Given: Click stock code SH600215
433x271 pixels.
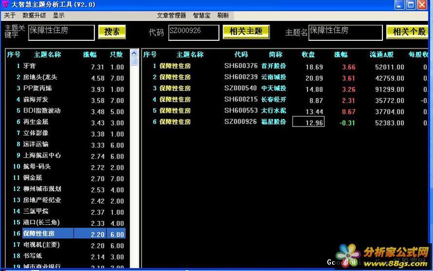Looking at the screenshot, I should (x=241, y=100).
